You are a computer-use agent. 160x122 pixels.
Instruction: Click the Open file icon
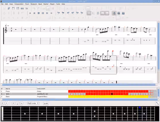[x=9, y=8]
